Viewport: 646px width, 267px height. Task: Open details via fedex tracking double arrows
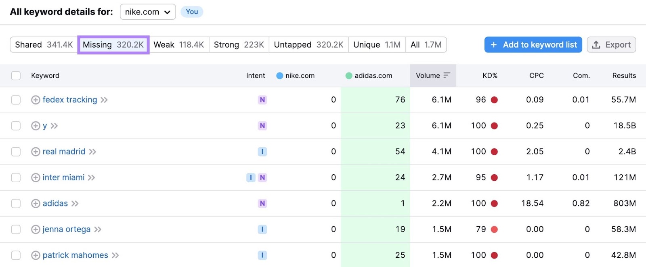pos(104,100)
